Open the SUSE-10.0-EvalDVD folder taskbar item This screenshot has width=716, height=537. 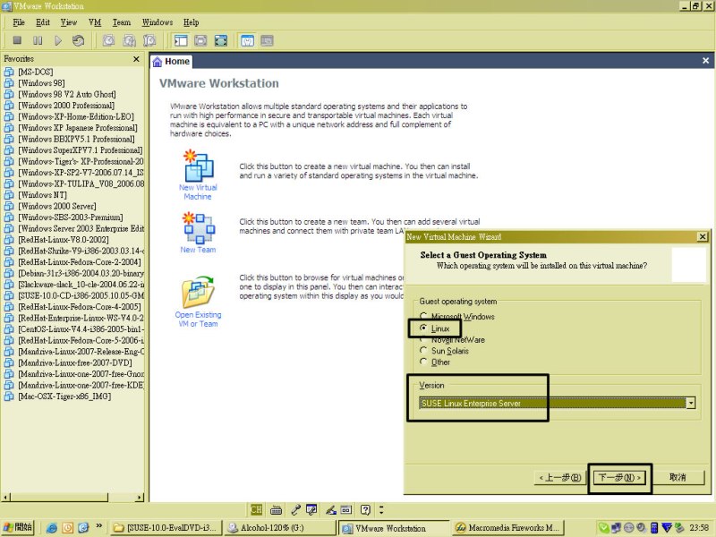[166, 528]
